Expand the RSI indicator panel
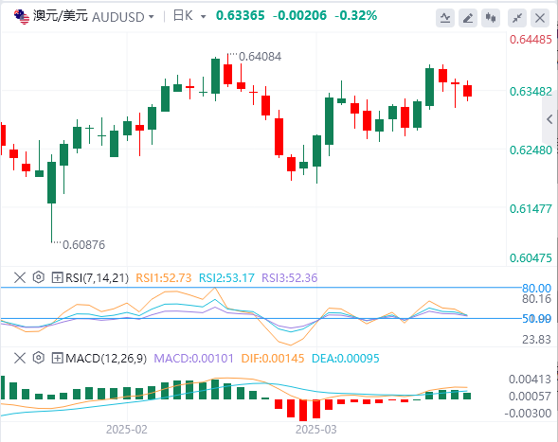Viewport: 558px width, 442px height. tap(57, 277)
